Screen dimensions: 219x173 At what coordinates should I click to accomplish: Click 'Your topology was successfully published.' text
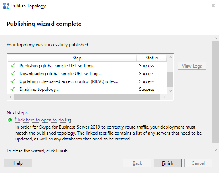pyautogui.click(x=48, y=45)
